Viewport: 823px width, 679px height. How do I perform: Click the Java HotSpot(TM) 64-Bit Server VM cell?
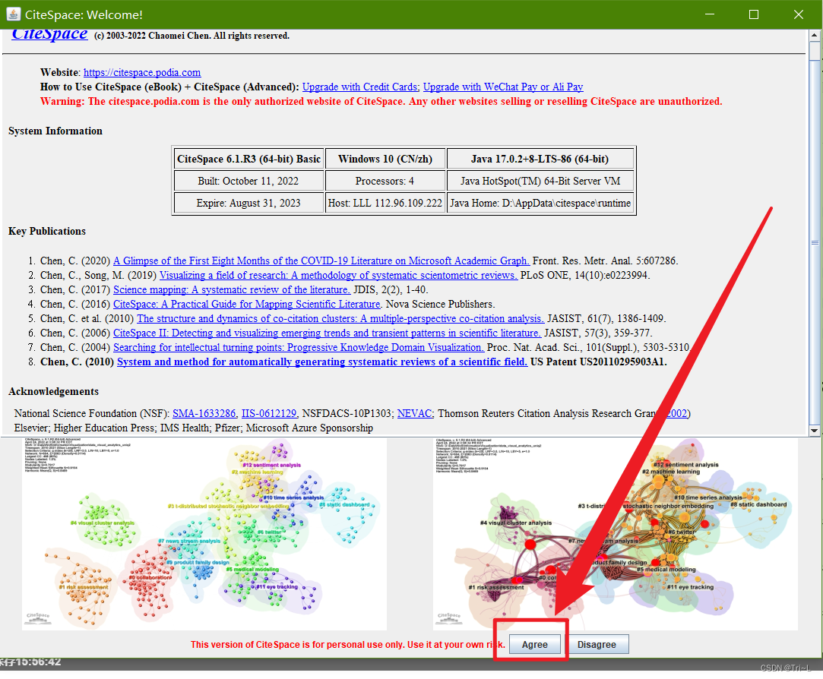tap(540, 181)
